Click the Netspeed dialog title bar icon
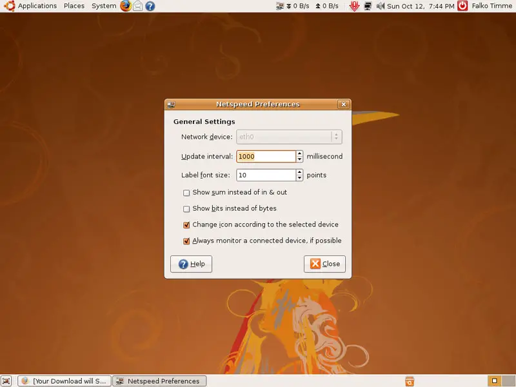The image size is (516, 387). click(171, 104)
